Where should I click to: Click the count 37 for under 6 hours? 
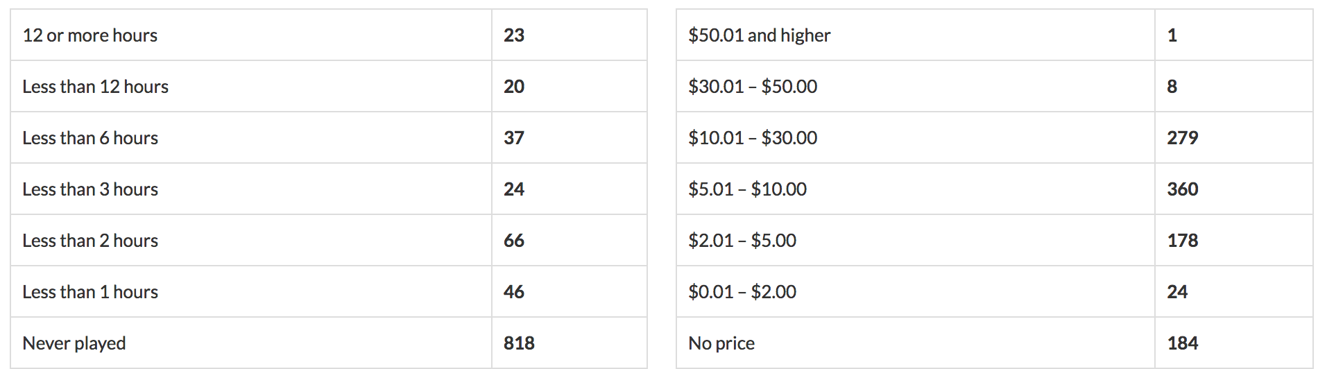click(514, 138)
